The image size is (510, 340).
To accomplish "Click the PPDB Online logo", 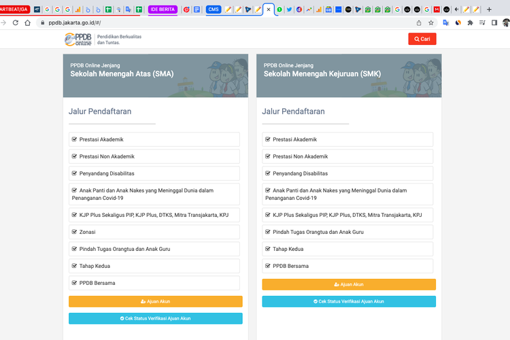I will pyautogui.click(x=79, y=39).
